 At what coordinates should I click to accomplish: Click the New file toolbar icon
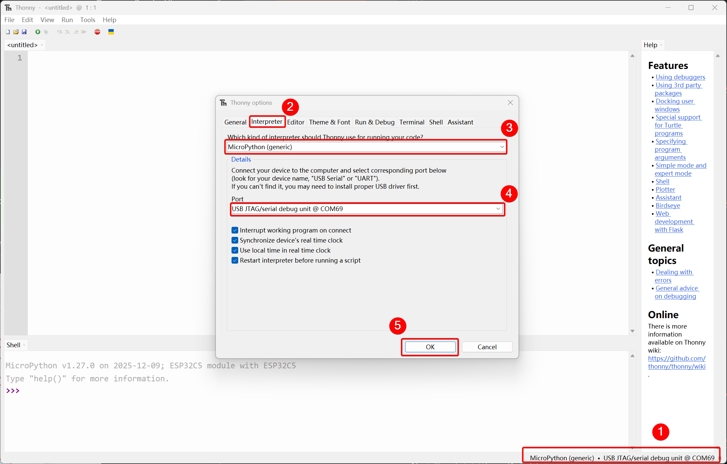tap(8, 32)
